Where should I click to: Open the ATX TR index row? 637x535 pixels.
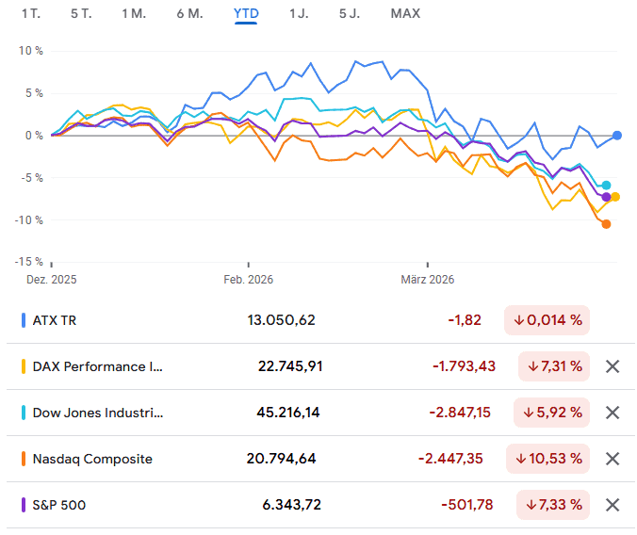pyautogui.click(x=55, y=320)
